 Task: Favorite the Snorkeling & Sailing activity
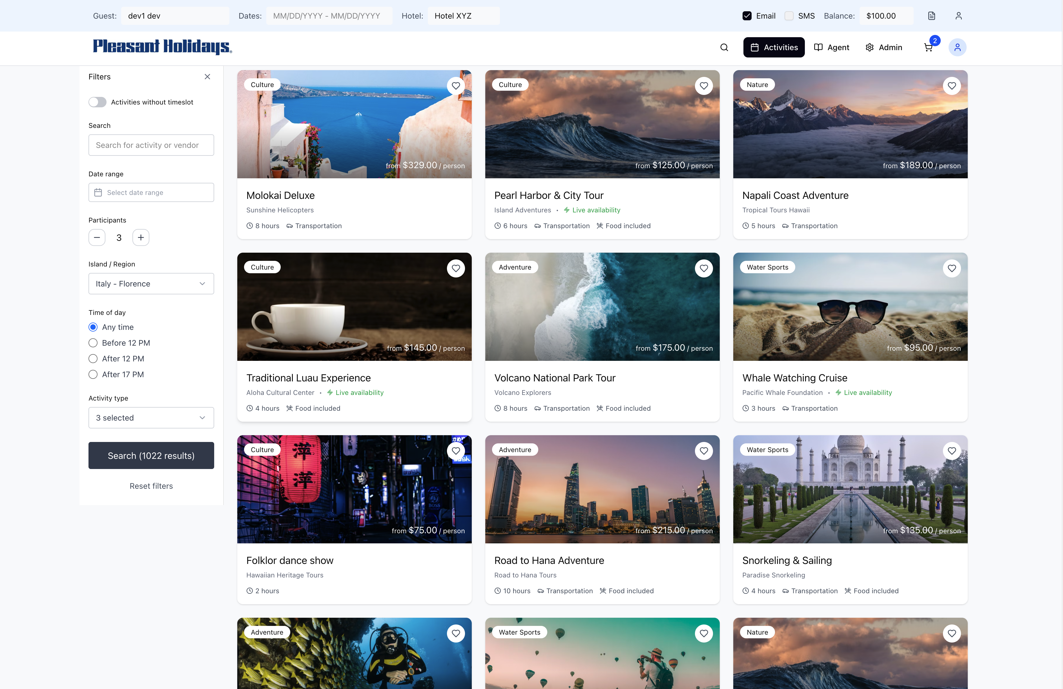pyautogui.click(x=952, y=451)
